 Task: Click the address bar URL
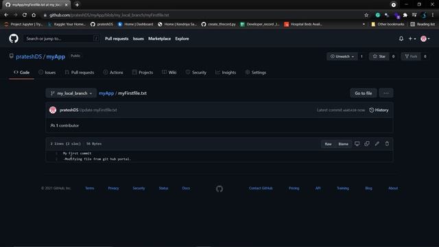pyautogui.click(x=109, y=15)
